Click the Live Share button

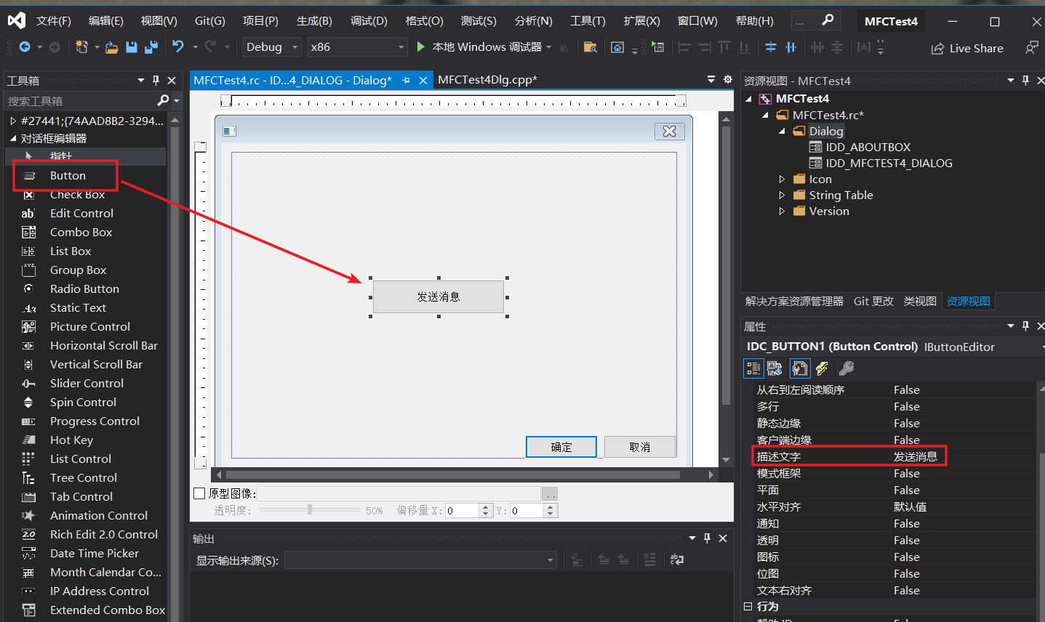[967, 48]
